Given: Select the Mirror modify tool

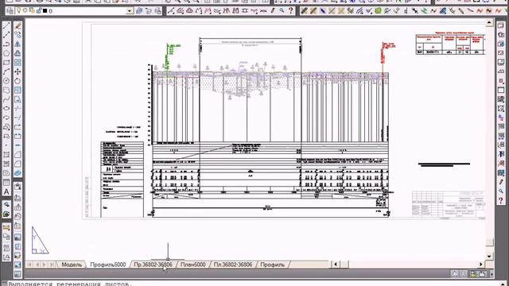Looking at the screenshot, I should pos(17,44).
